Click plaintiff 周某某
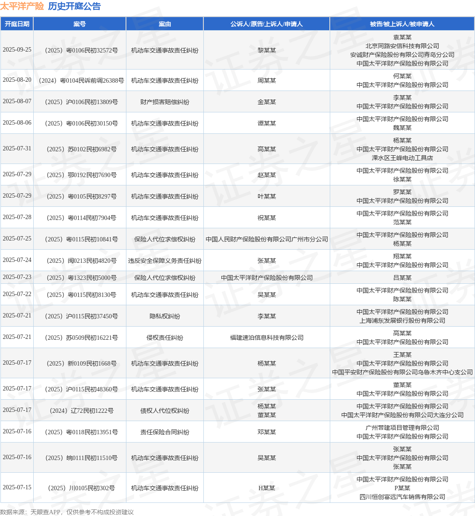475x516 pixels. tap(267, 80)
